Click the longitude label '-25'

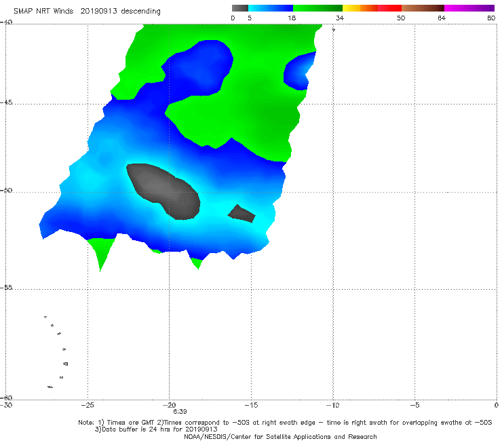(88, 405)
